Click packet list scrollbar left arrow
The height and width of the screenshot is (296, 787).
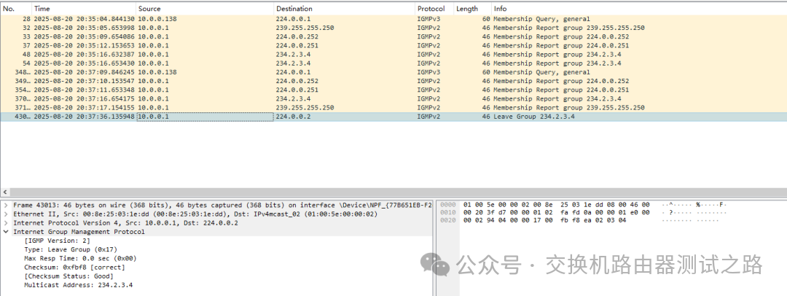(x=4, y=191)
